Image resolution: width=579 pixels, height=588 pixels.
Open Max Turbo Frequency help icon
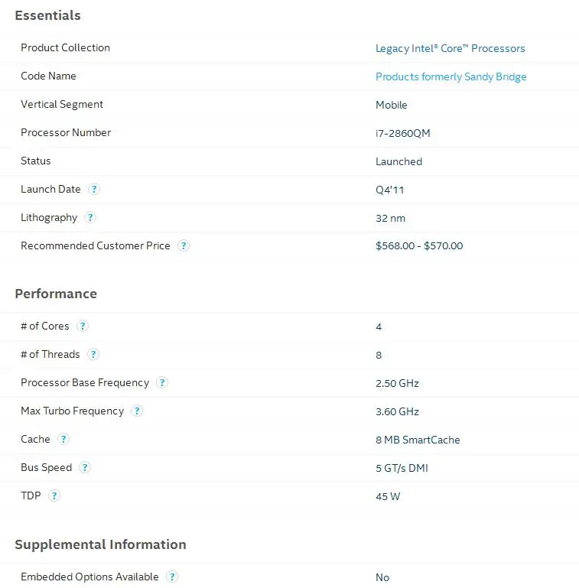[x=137, y=411]
